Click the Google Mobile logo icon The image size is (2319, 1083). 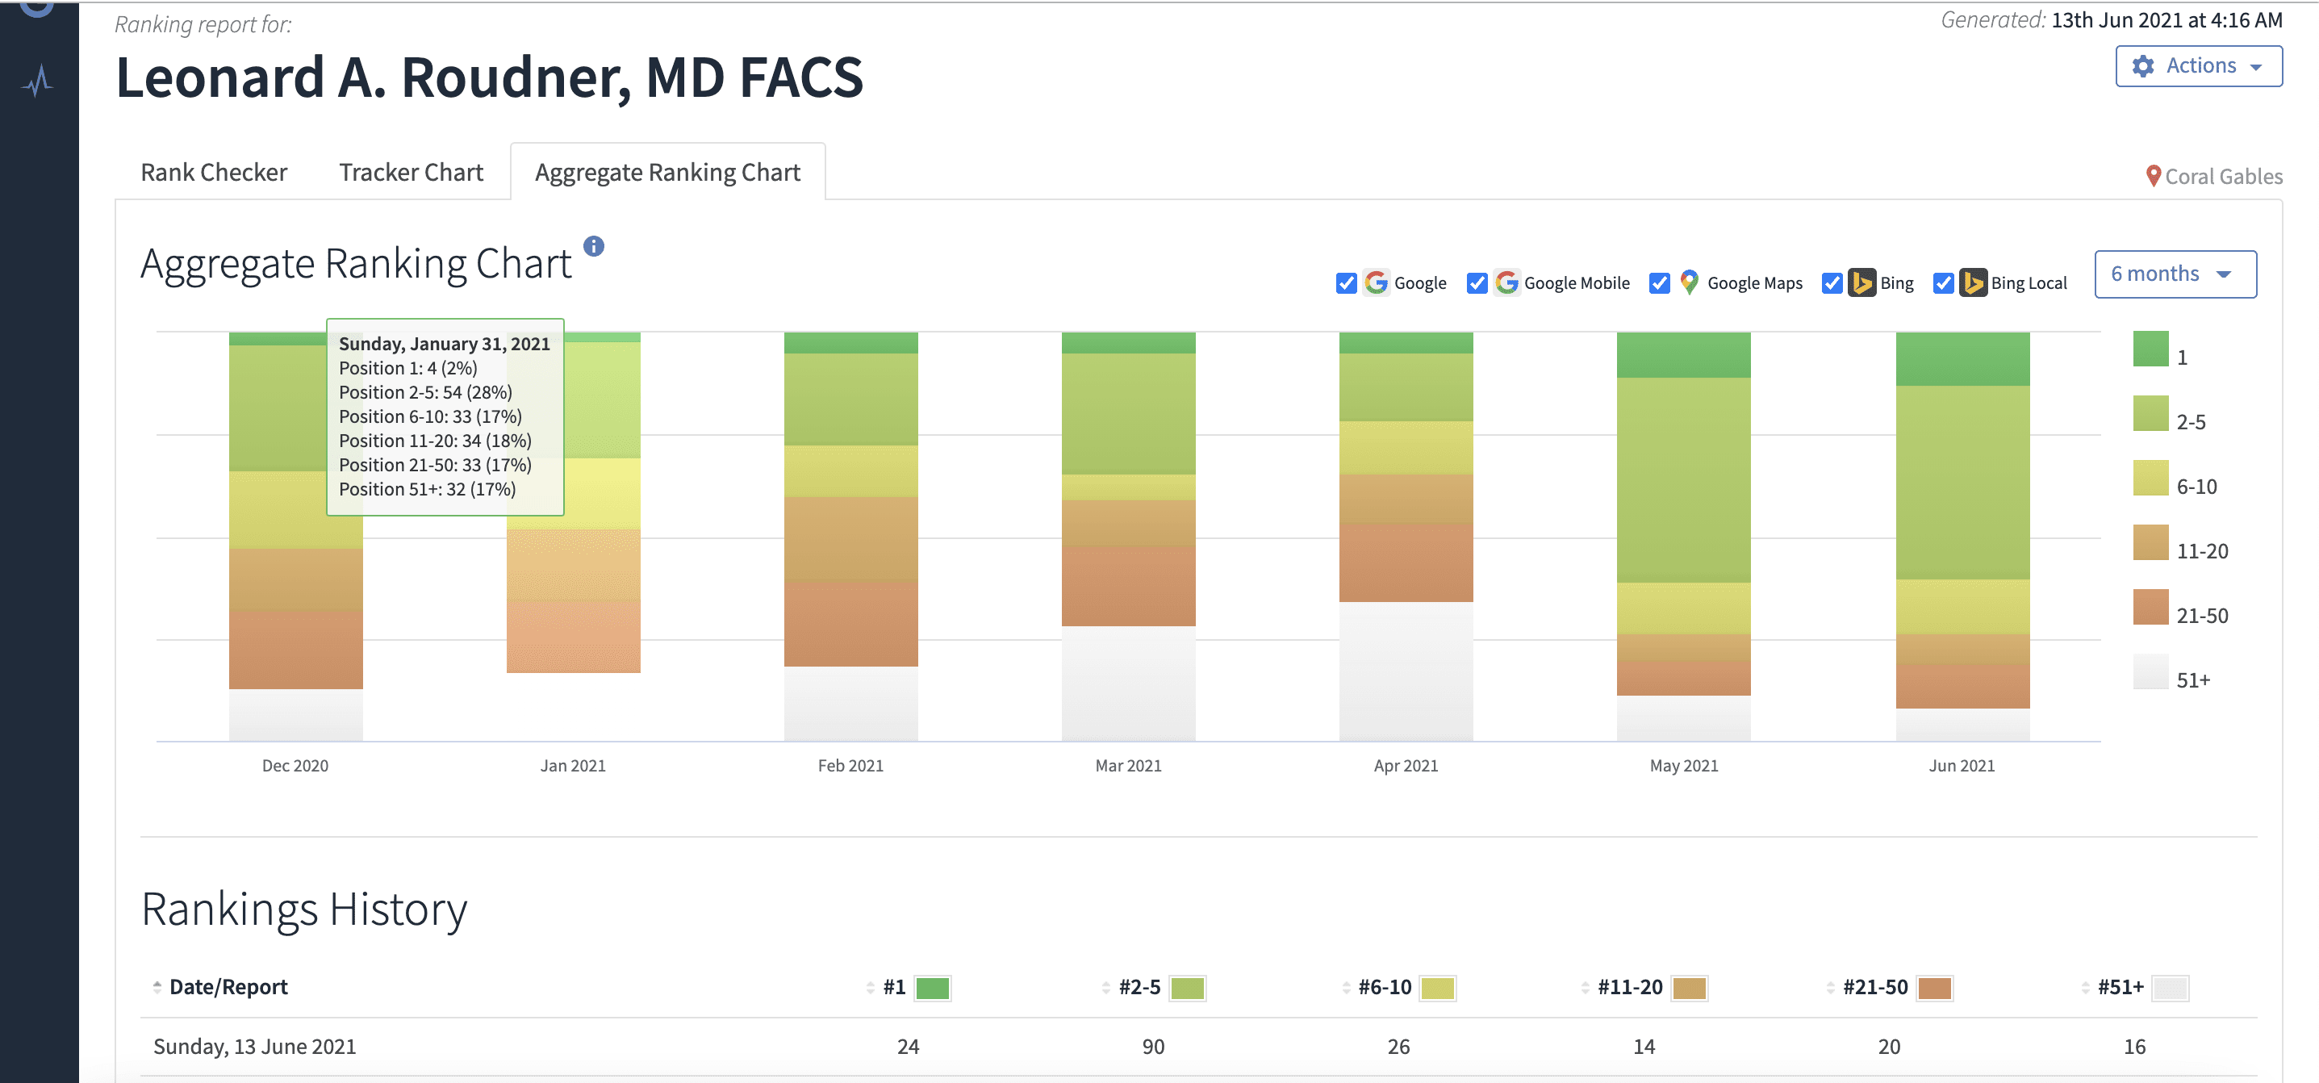1506,282
